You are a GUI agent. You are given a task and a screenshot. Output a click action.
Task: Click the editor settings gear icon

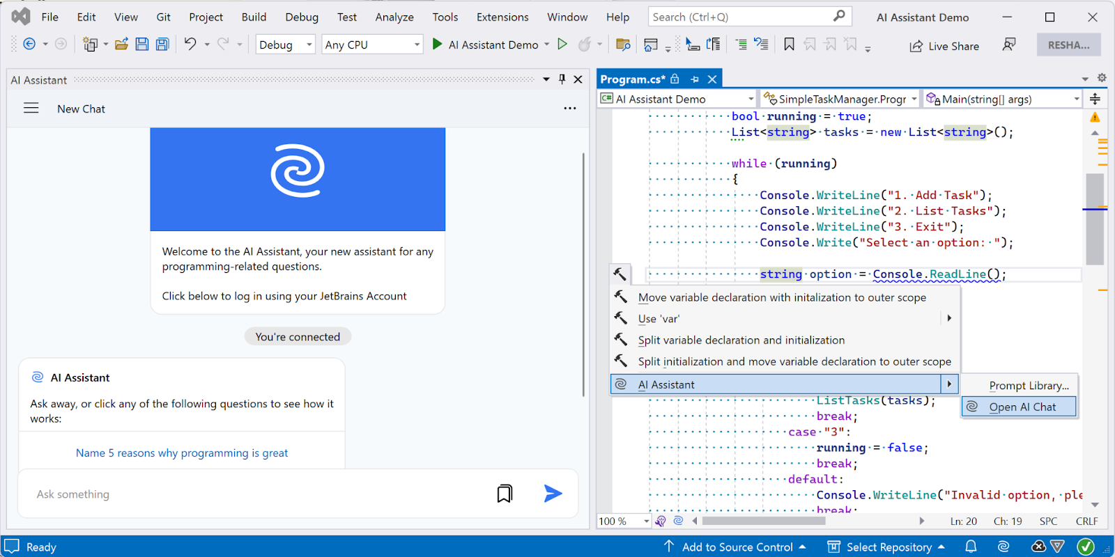pos(1102,78)
